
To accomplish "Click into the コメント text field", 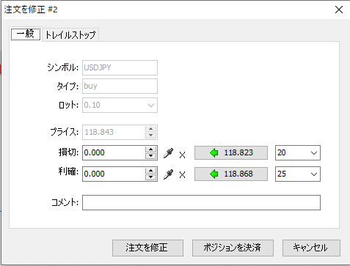I will (201, 202).
